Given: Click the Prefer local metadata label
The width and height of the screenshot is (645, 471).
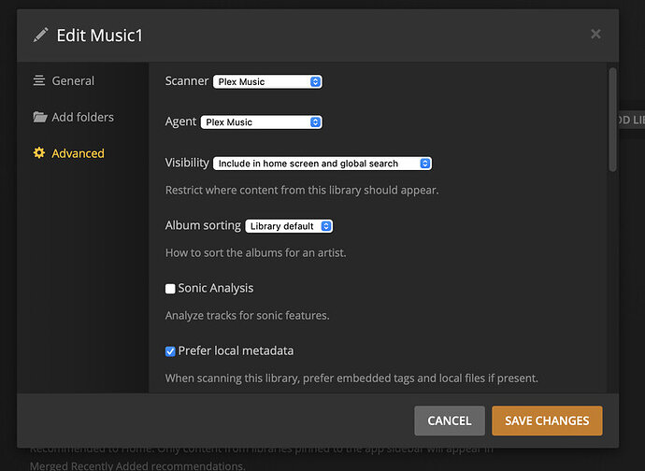Looking at the screenshot, I should coord(236,351).
